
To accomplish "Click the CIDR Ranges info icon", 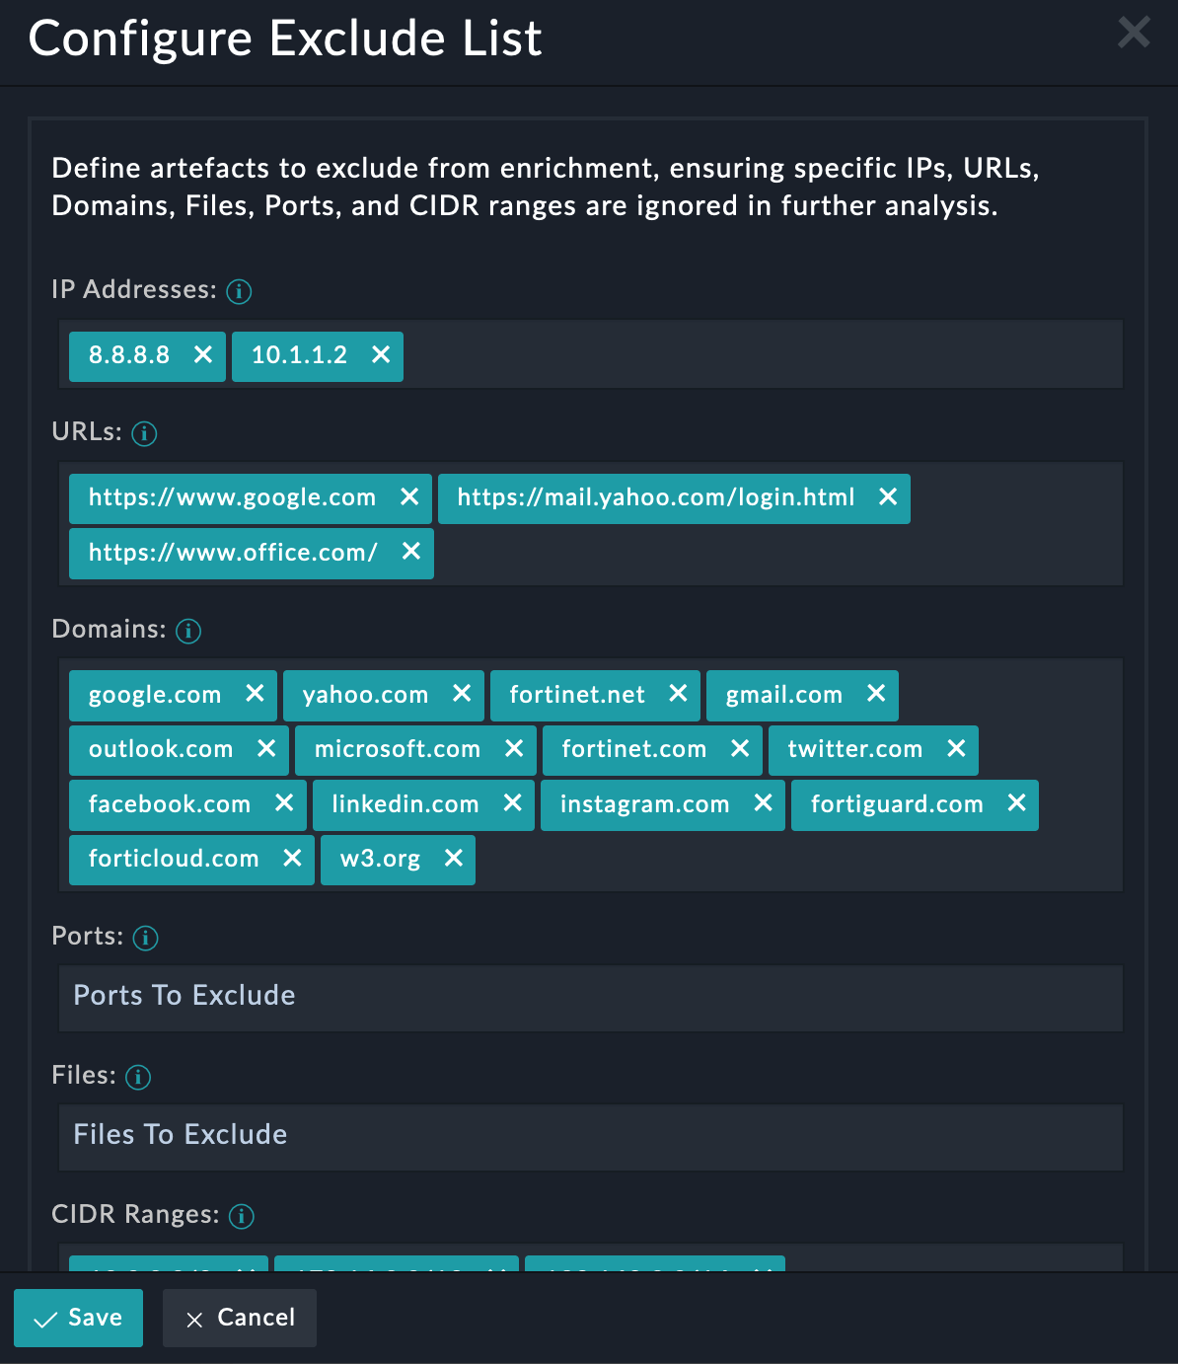I will (x=242, y=1216).
